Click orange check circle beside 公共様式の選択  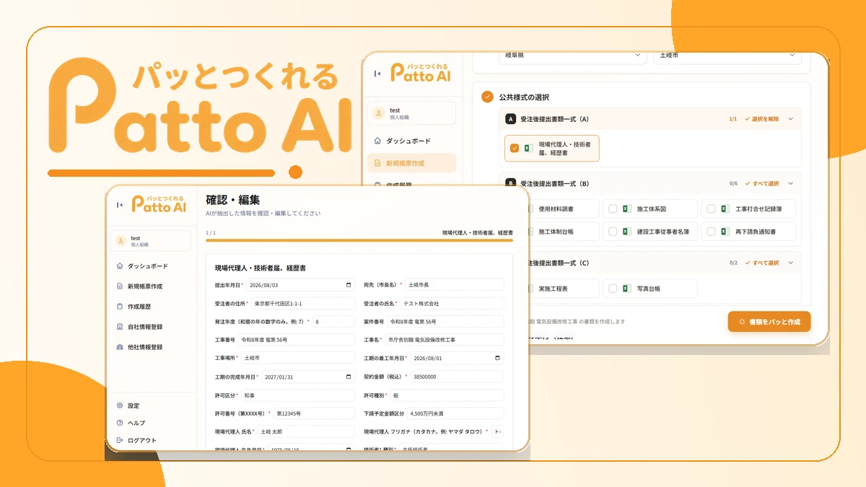pos(487,97)
